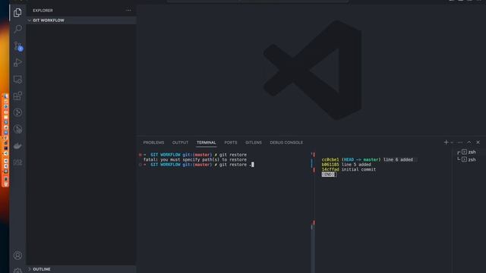This screenshot has height=273, width=486.
Task: Open the Docker whale icon
Action: pos(17,146)
